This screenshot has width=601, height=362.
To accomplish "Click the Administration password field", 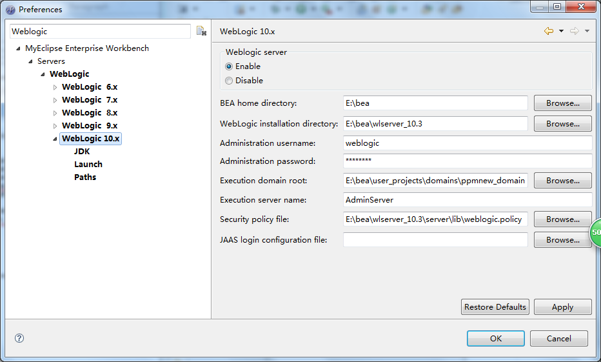I will click(x=468, y=161).
